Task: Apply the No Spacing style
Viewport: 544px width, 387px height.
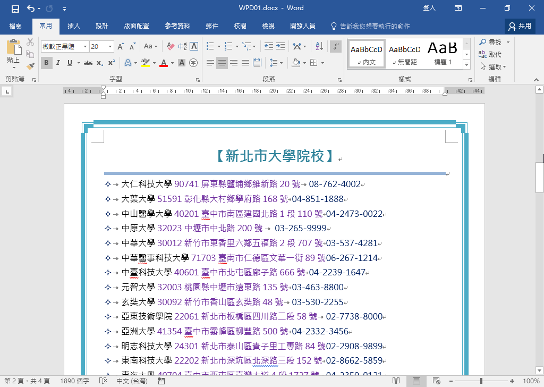Action: (405, 54)
